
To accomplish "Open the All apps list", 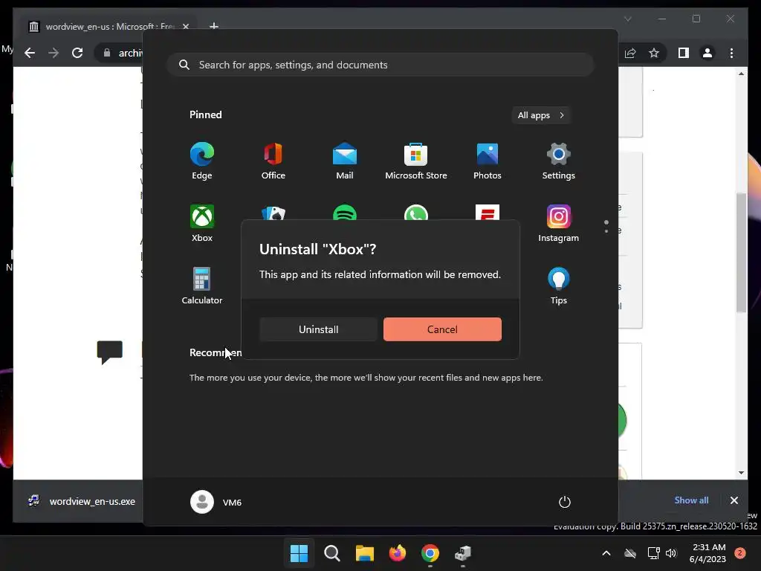I will [541, 115].
